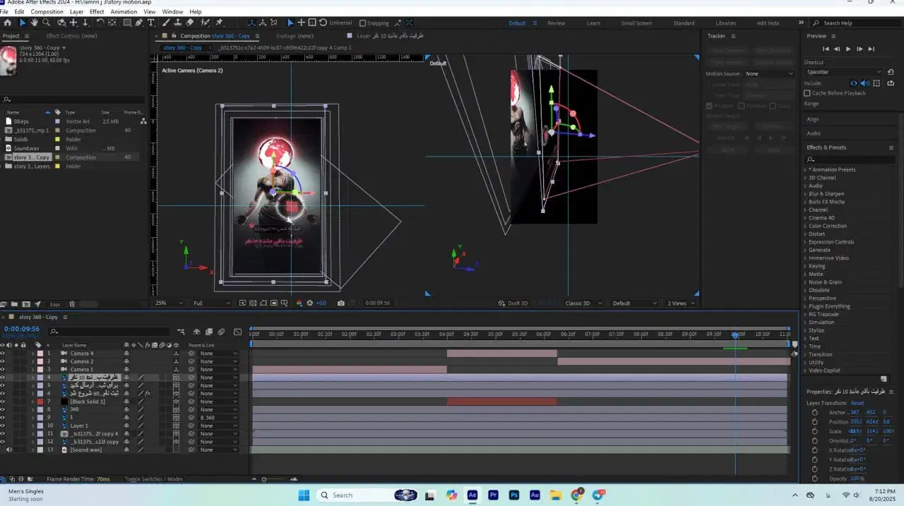Select the Hand tool in toolbar
The width and height of the screenshot is (904, 506).
(x=34, y=23)
